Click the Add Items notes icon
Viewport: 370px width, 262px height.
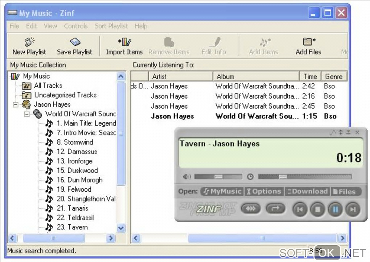pos(265,42)
